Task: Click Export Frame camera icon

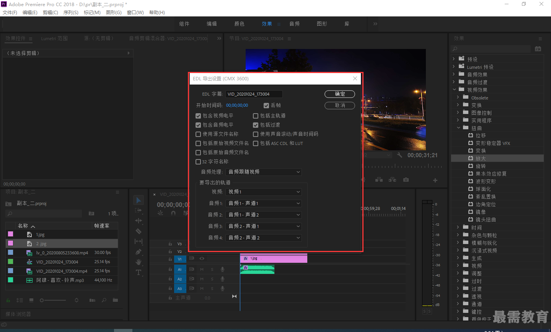Action: [406, 180]
